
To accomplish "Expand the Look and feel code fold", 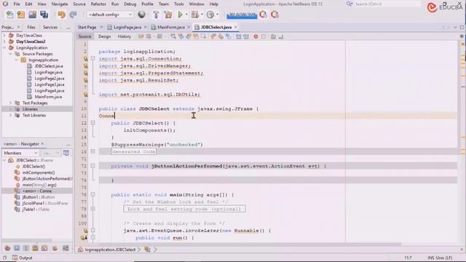I will pyautogui.click(x=92, y=209).
